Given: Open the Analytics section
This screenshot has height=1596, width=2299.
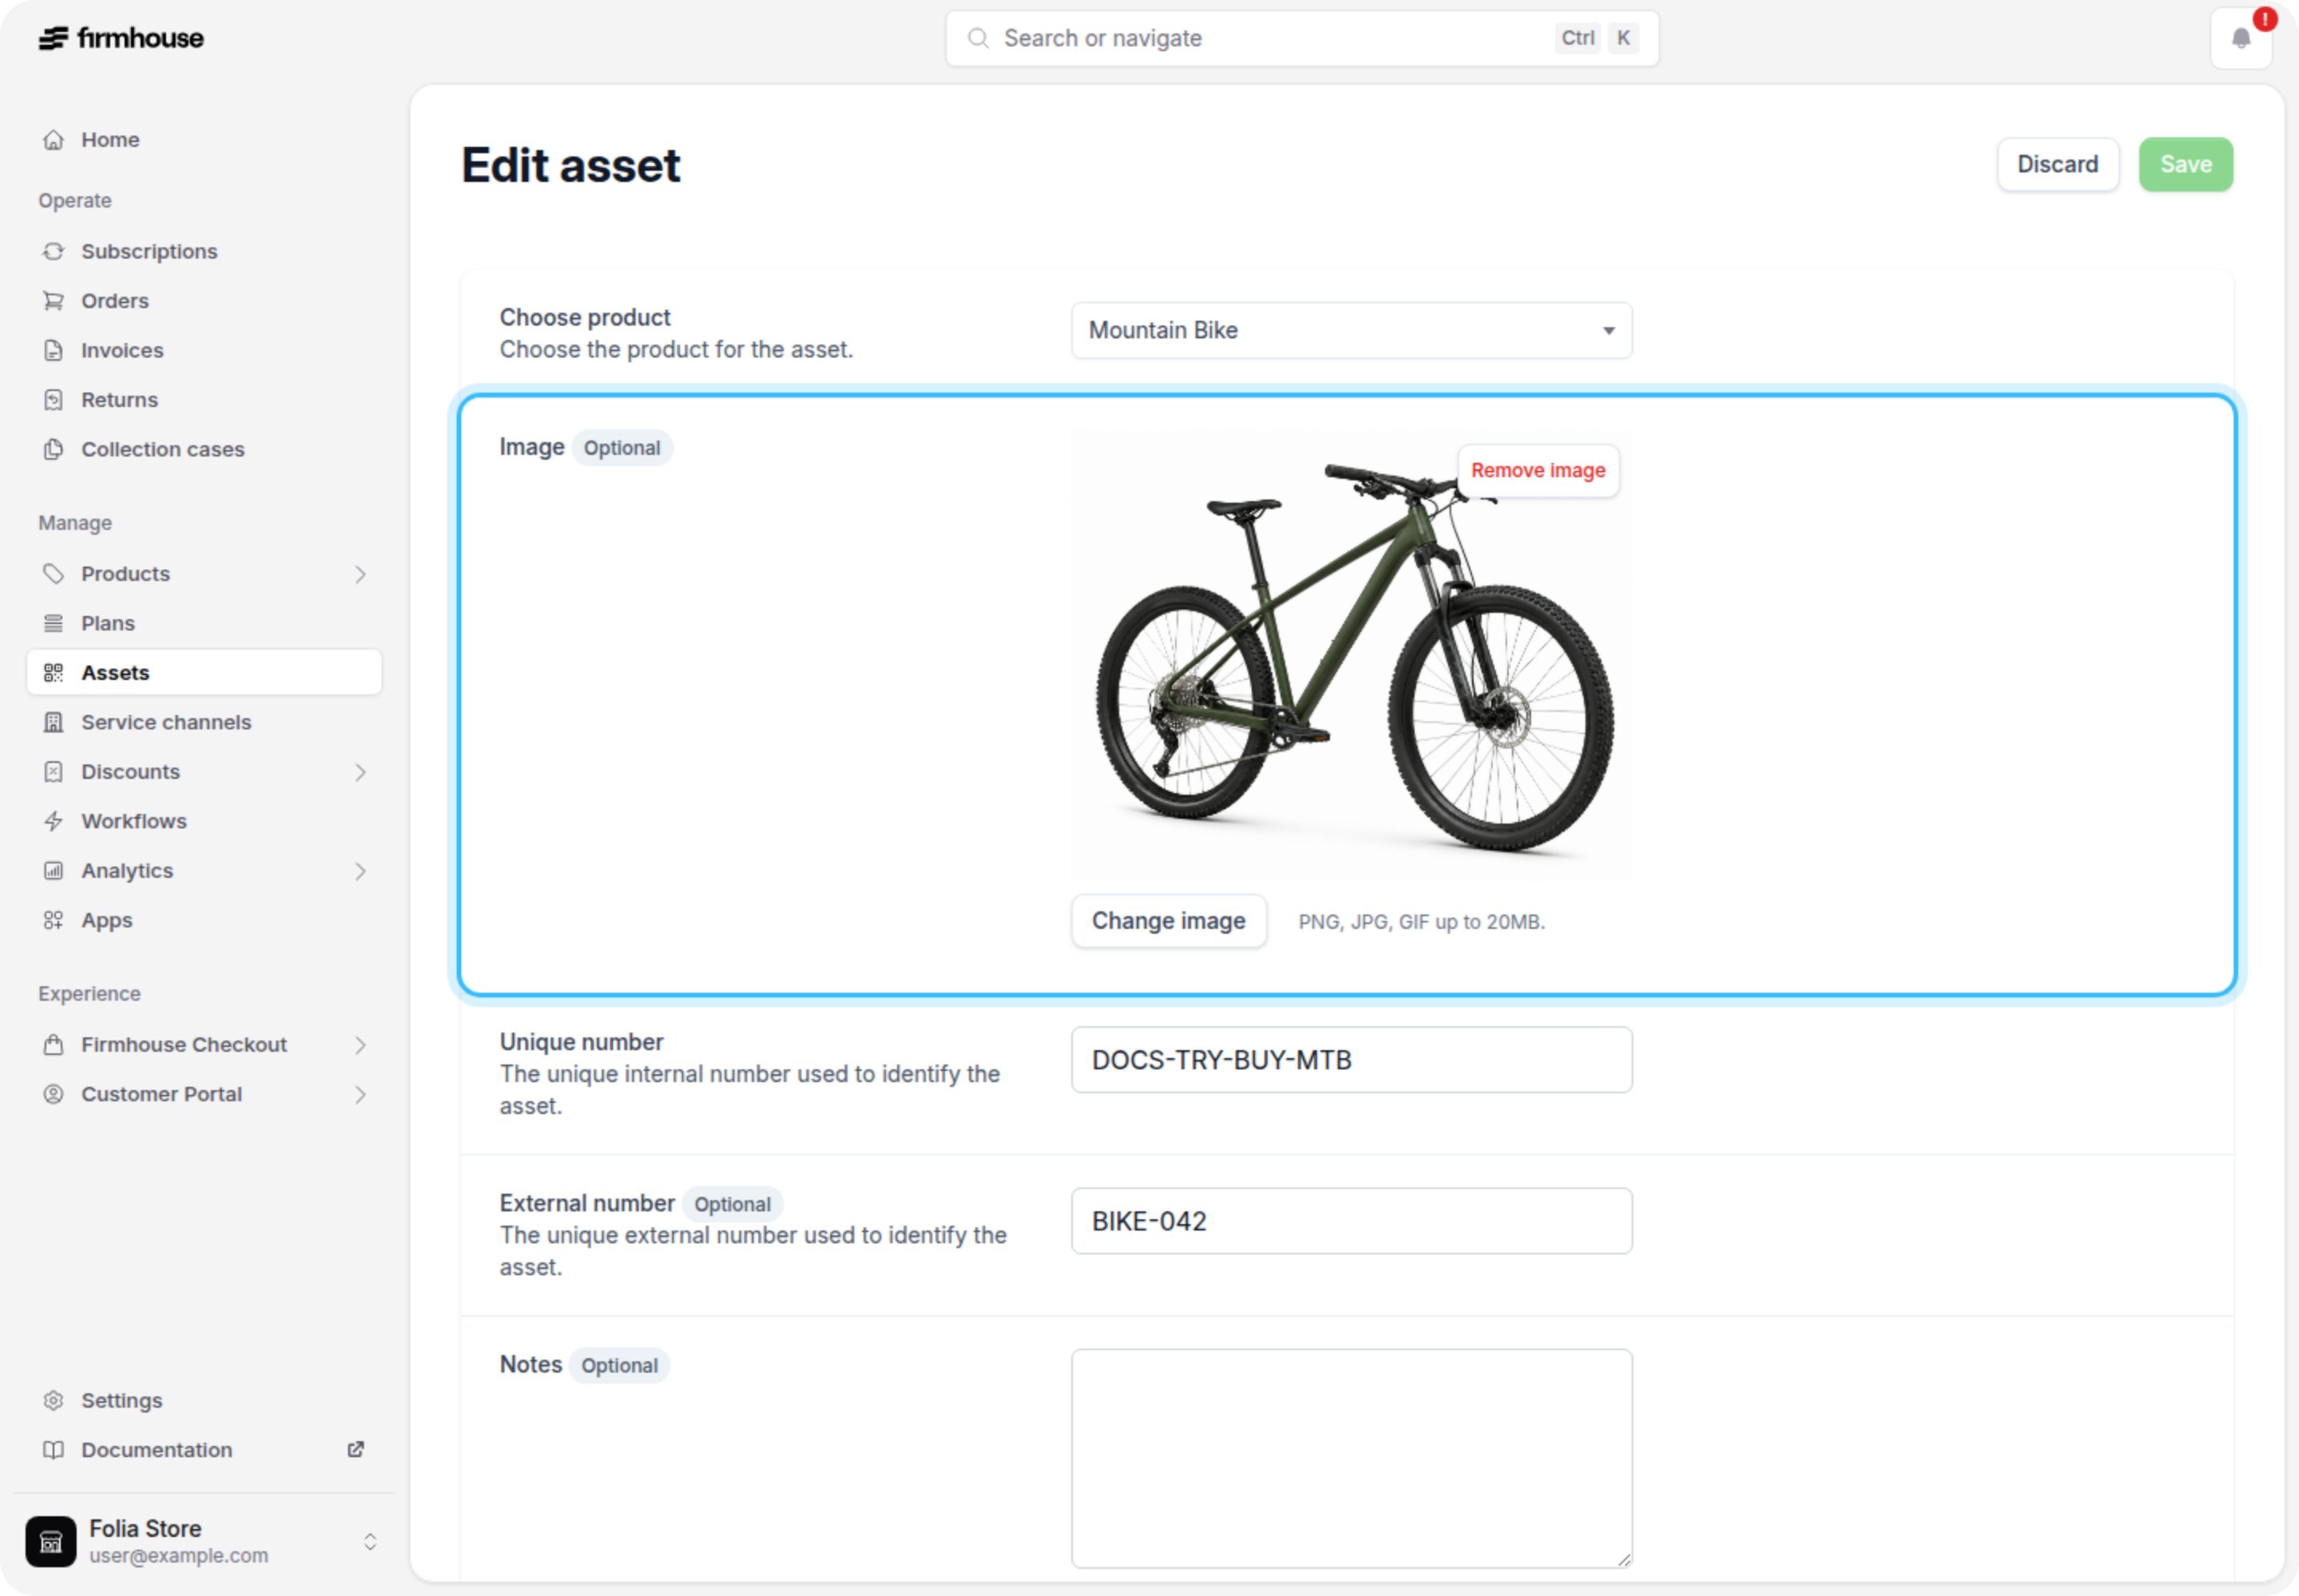Looking at the screenshot, I should [127, 871].
